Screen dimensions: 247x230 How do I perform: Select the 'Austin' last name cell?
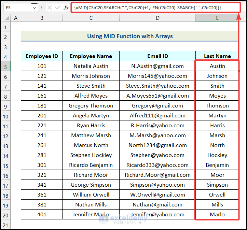[x=217, y=66]
